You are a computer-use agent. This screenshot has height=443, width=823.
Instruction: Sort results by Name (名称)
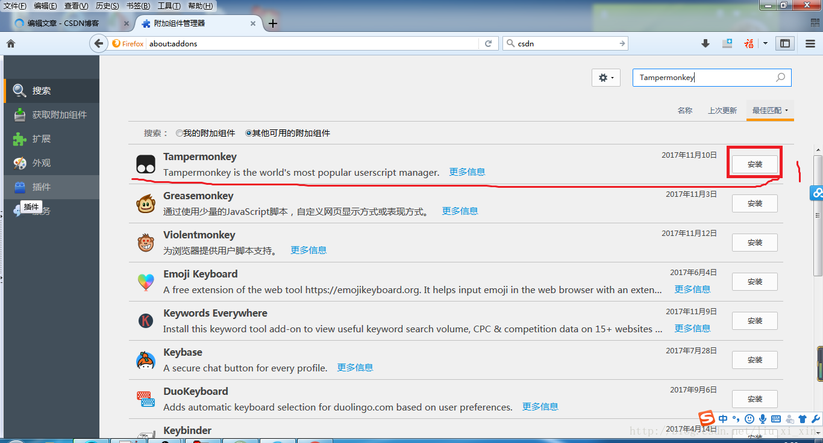coord(685,111)
